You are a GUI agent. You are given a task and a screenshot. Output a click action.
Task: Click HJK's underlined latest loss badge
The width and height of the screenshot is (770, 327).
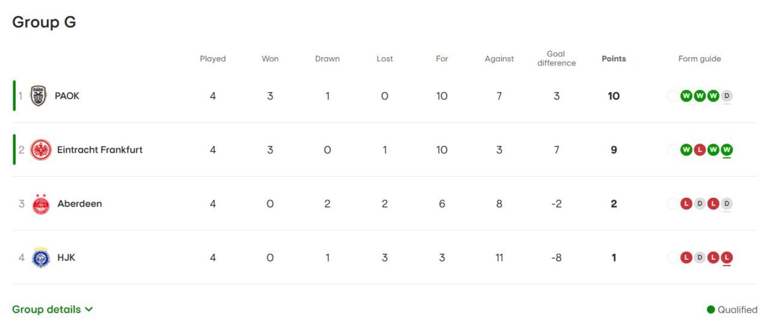coord(727,257)
